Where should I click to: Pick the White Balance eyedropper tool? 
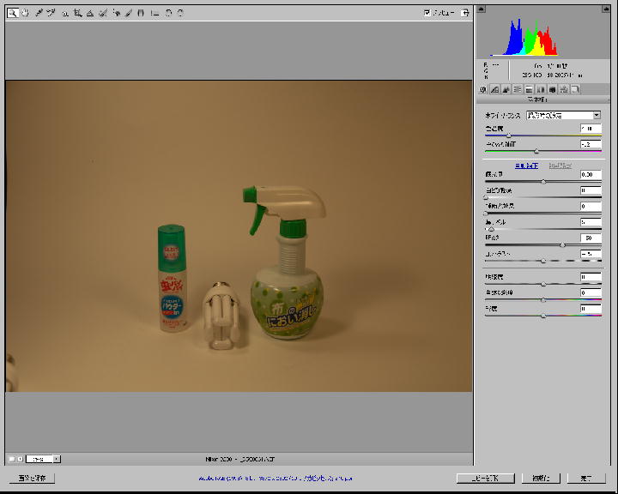tap(39, 13)
